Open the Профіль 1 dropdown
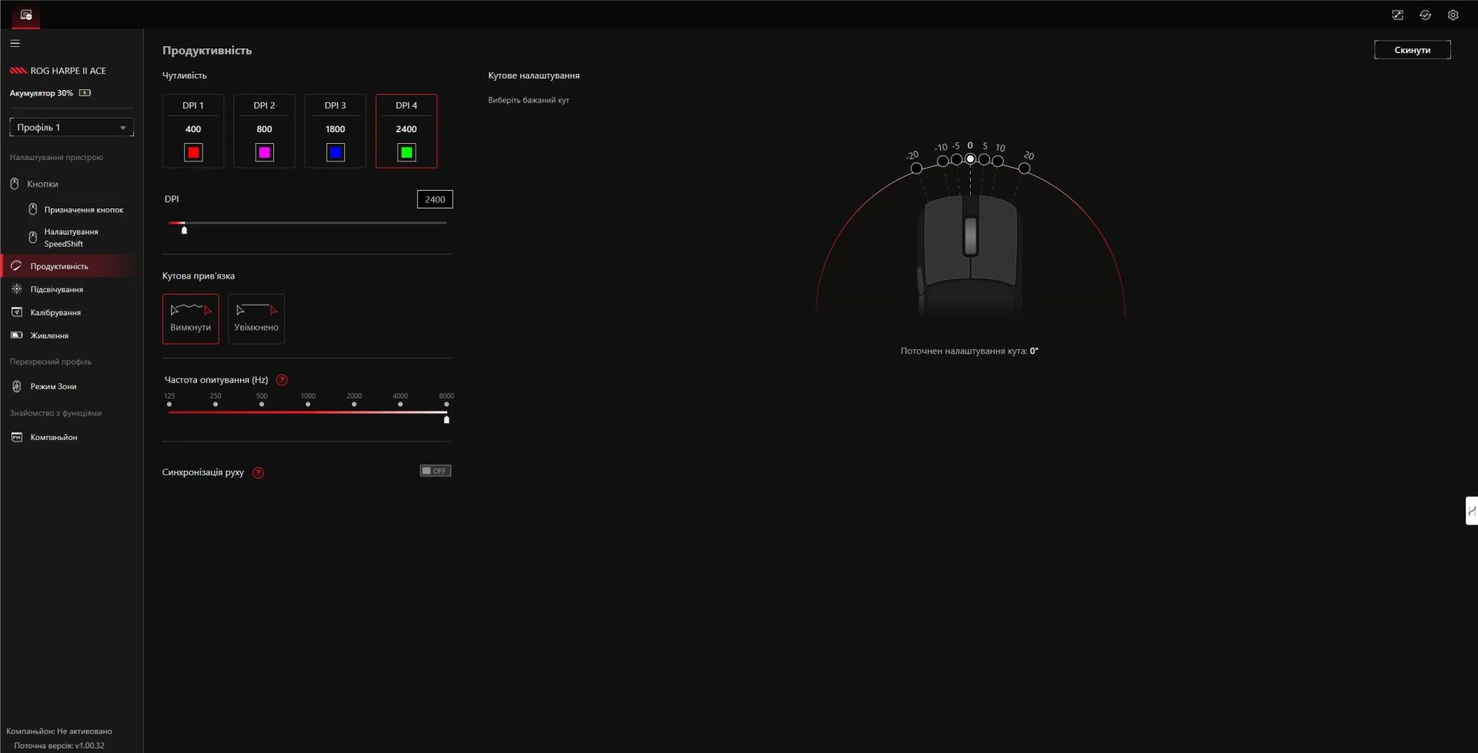Screen dimensions: 1478x753 pos(72,128)
